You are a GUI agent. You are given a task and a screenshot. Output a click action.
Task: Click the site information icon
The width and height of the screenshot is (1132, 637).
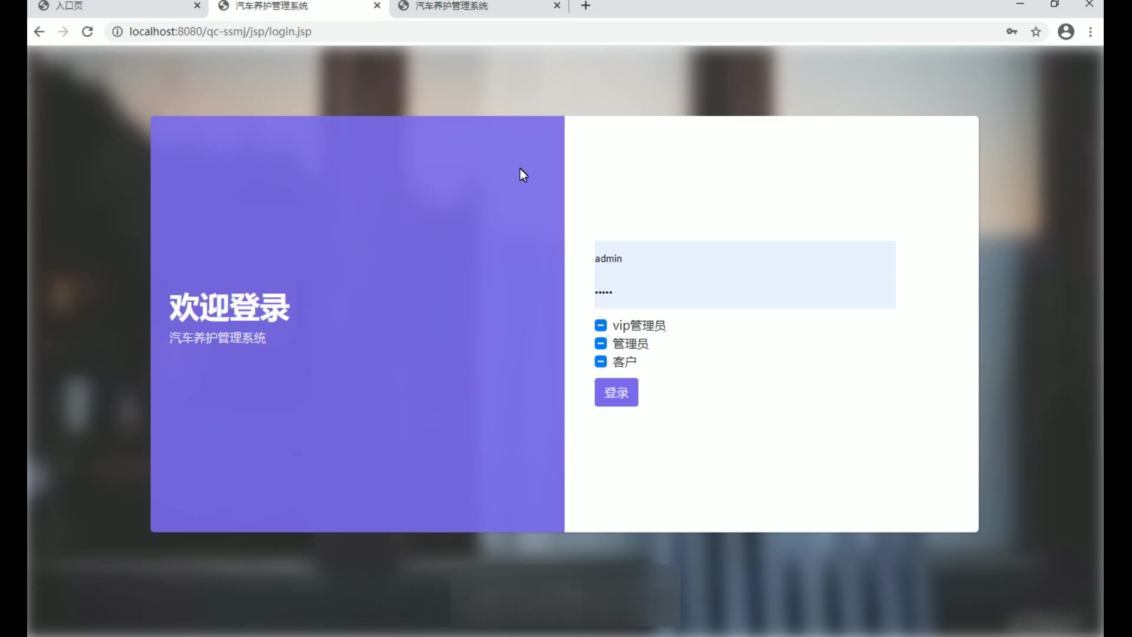(117, 32)
